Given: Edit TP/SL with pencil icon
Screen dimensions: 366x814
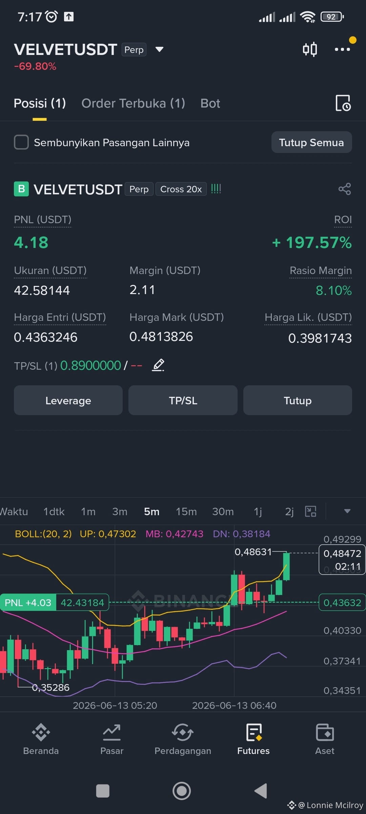Looking at the screenshot, I should click(x=158, y=365).
